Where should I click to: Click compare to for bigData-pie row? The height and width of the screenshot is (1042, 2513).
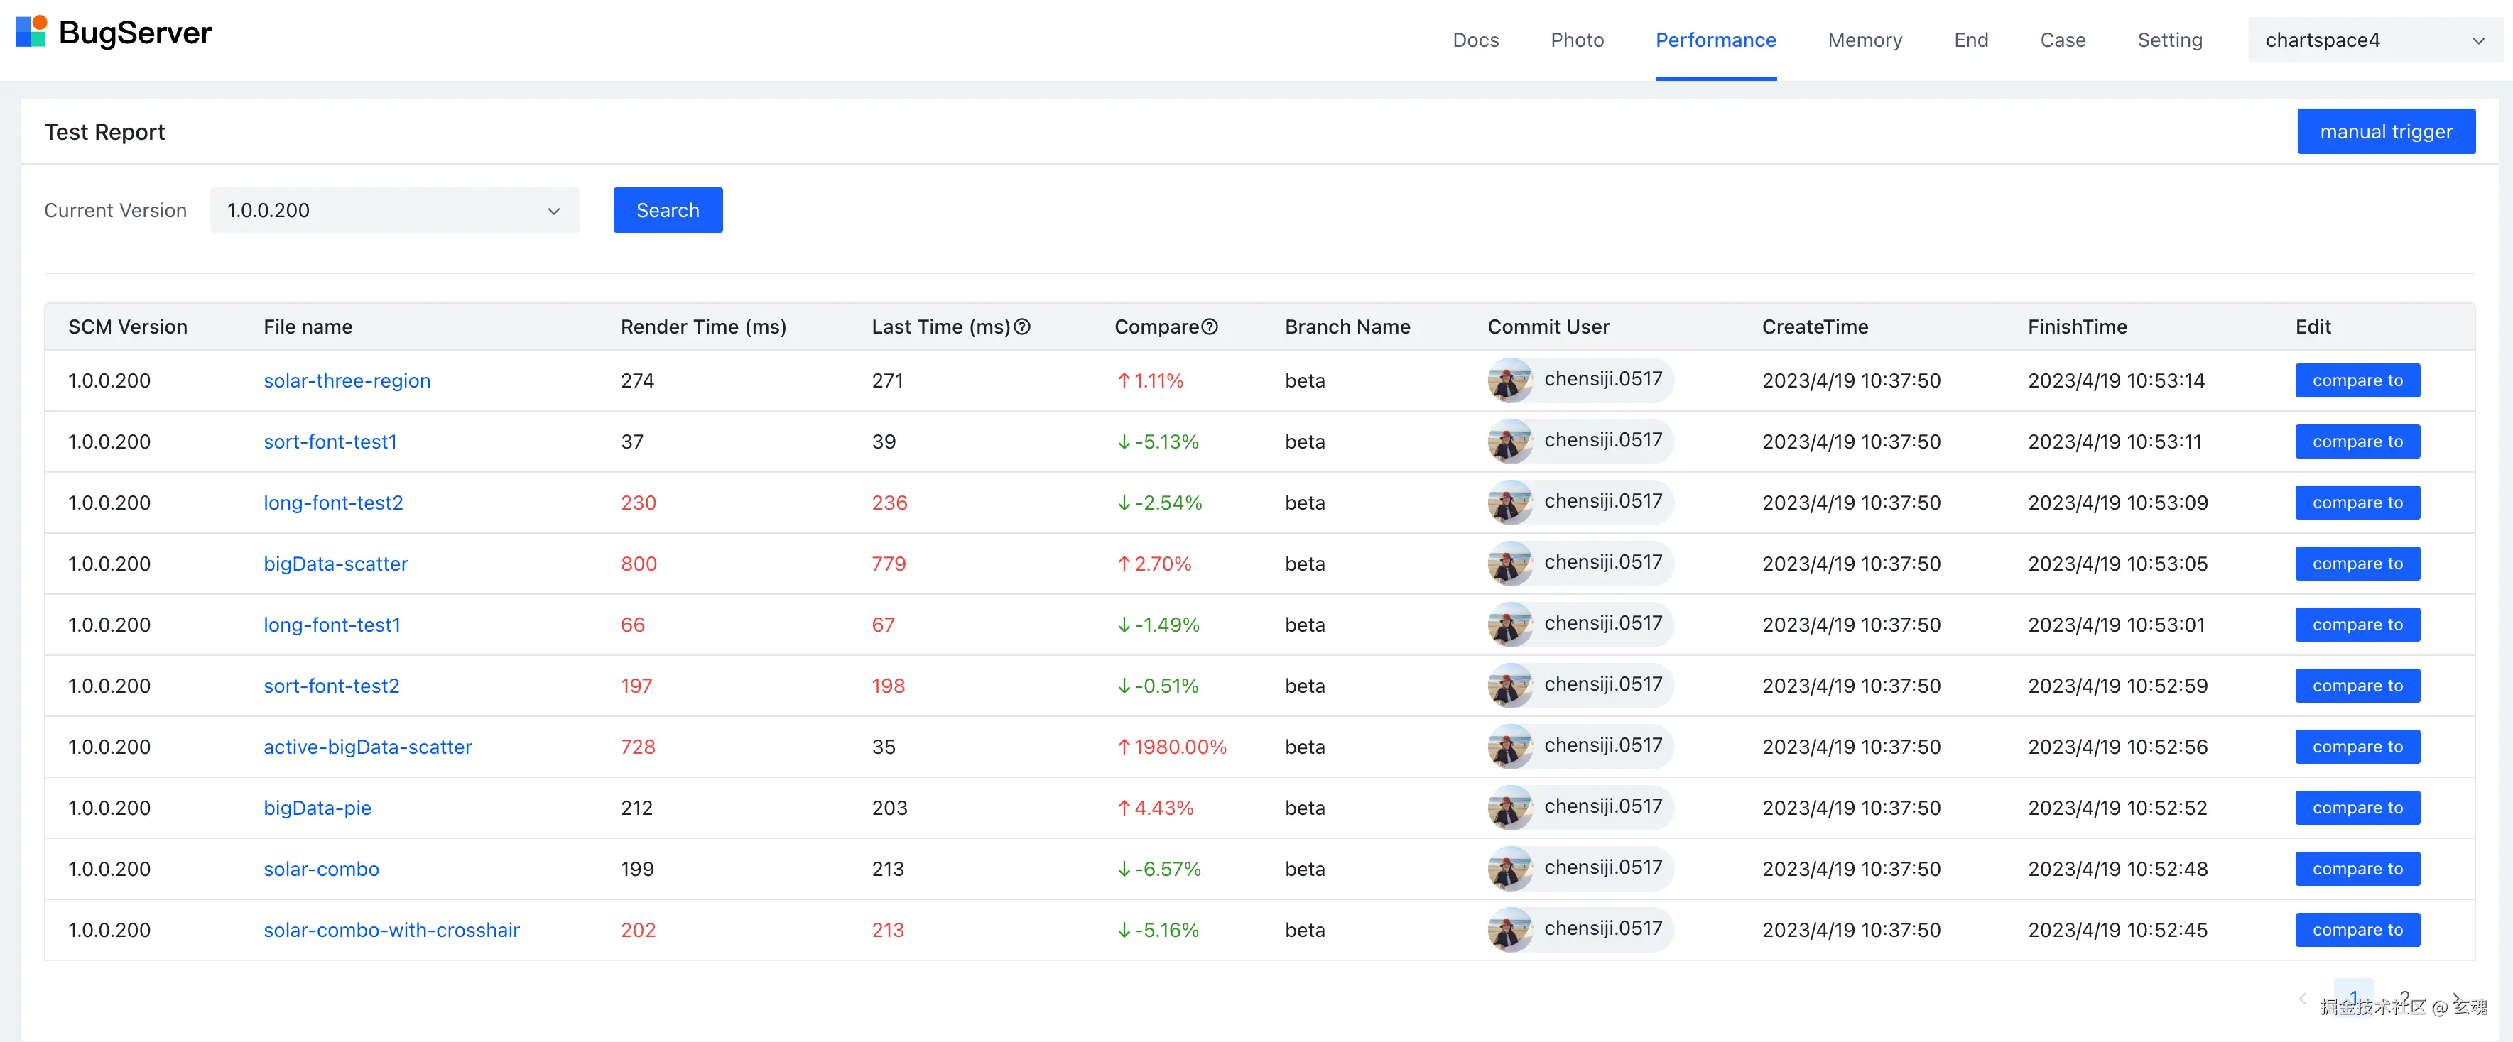point(2357,808)
